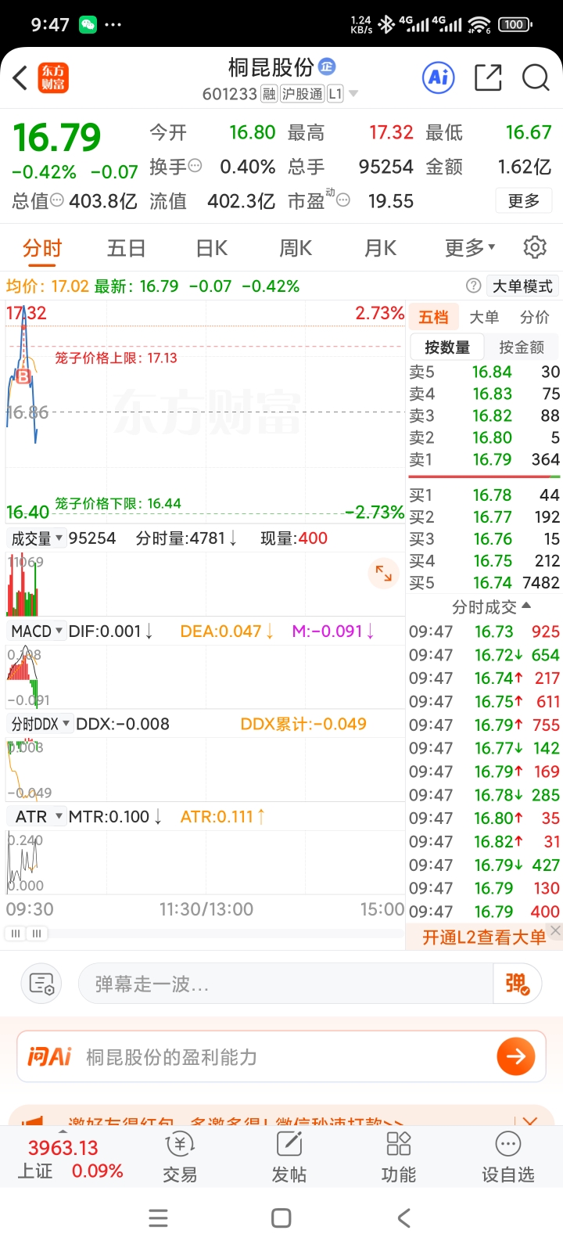Tap left timeline handle below chart
Viewport: 563px width, 1252px height.
pos(16,934)
